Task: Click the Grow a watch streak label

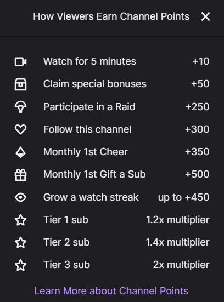Action: pyautogui.click(x=91, y=197)
